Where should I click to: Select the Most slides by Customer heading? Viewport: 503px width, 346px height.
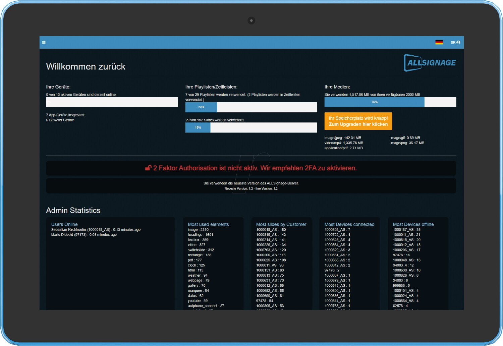coord(281,224)
